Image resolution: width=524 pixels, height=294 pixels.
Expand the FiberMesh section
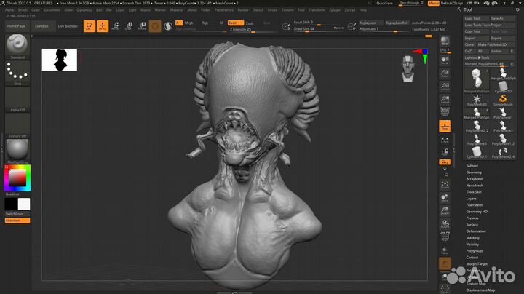475,204
